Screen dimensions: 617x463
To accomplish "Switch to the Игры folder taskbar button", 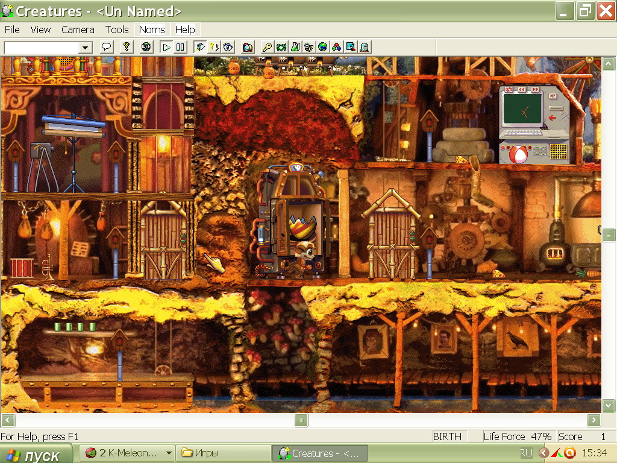I will click(x=223, y=453).
